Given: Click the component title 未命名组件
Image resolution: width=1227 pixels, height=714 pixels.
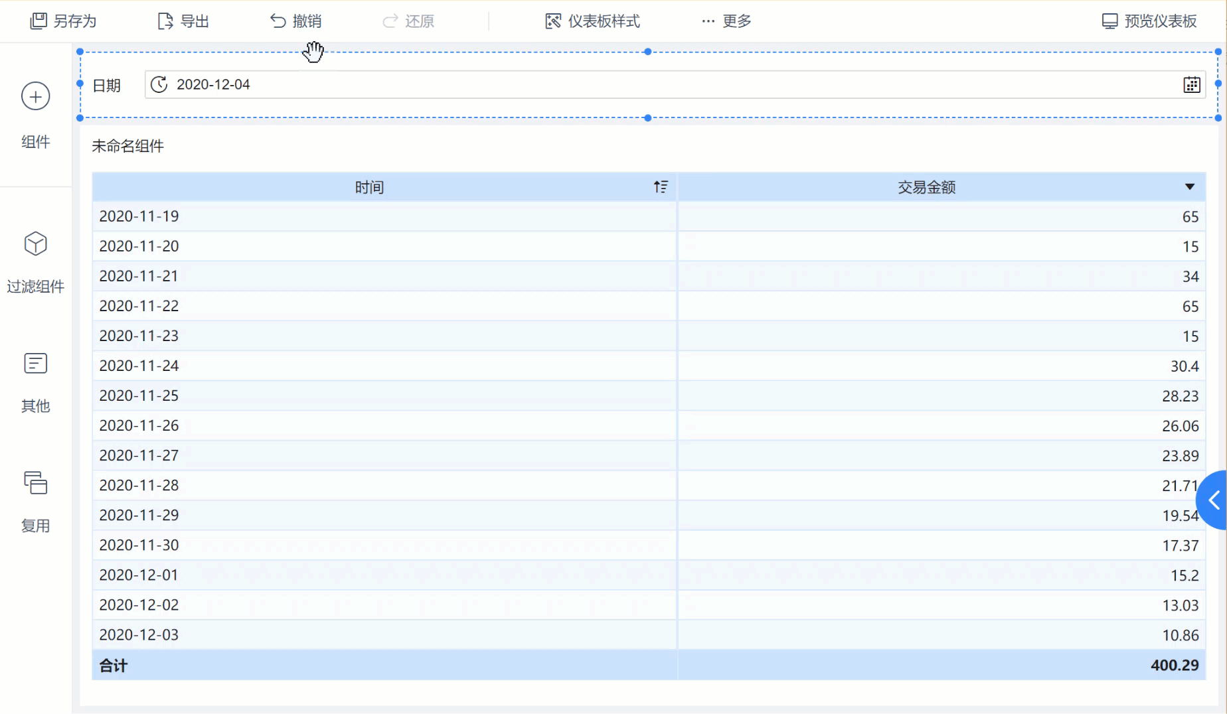Looking at the screenshot, I should coord(127,146).
